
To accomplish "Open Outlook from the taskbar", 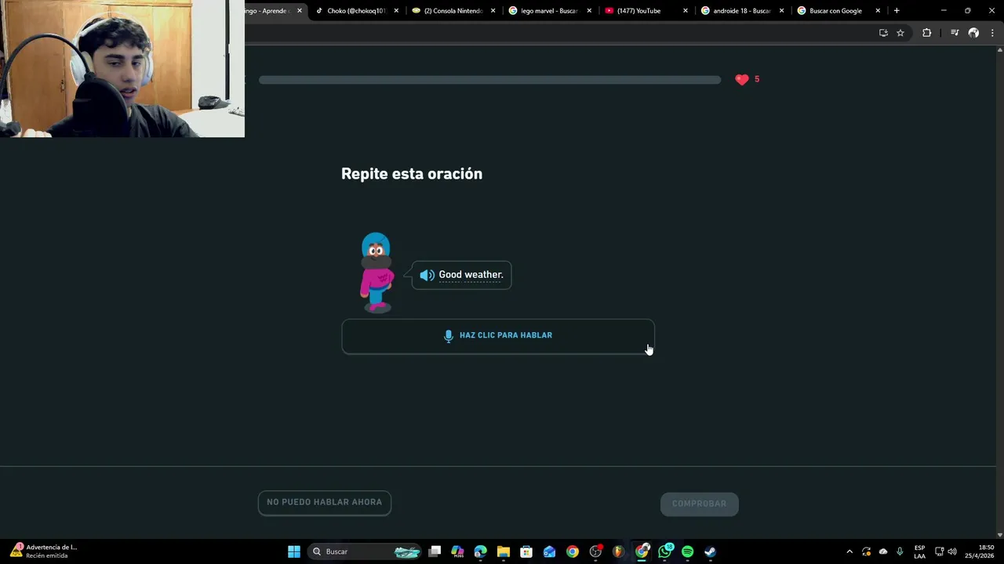I will coord(550,551).
